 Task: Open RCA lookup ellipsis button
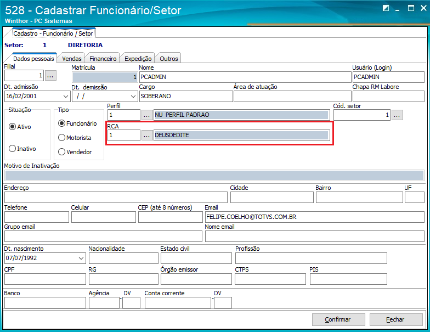[x=147, y=136]
